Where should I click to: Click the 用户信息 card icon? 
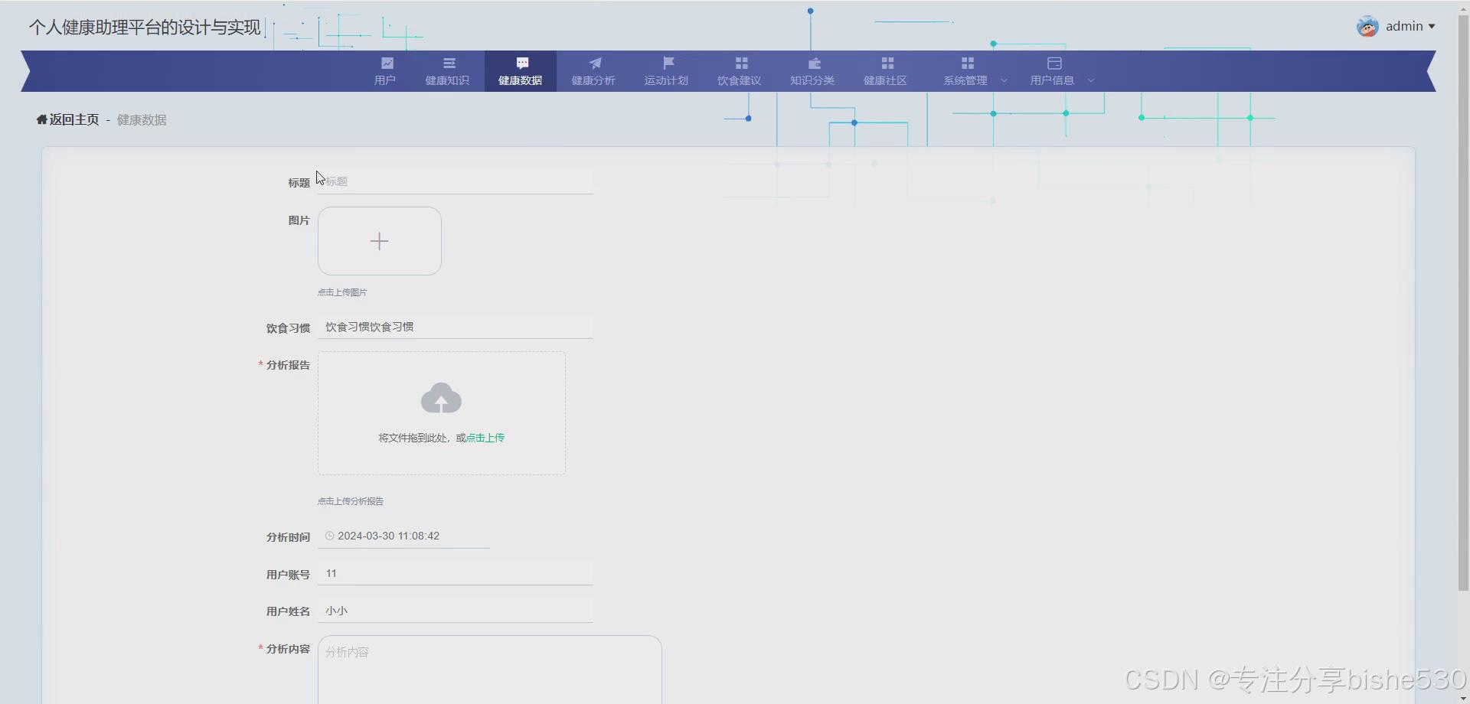tap(1054, 64)
